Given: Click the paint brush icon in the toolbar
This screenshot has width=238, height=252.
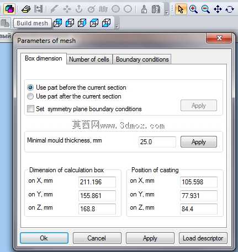Looking at the screenshot, I should 144,9.
